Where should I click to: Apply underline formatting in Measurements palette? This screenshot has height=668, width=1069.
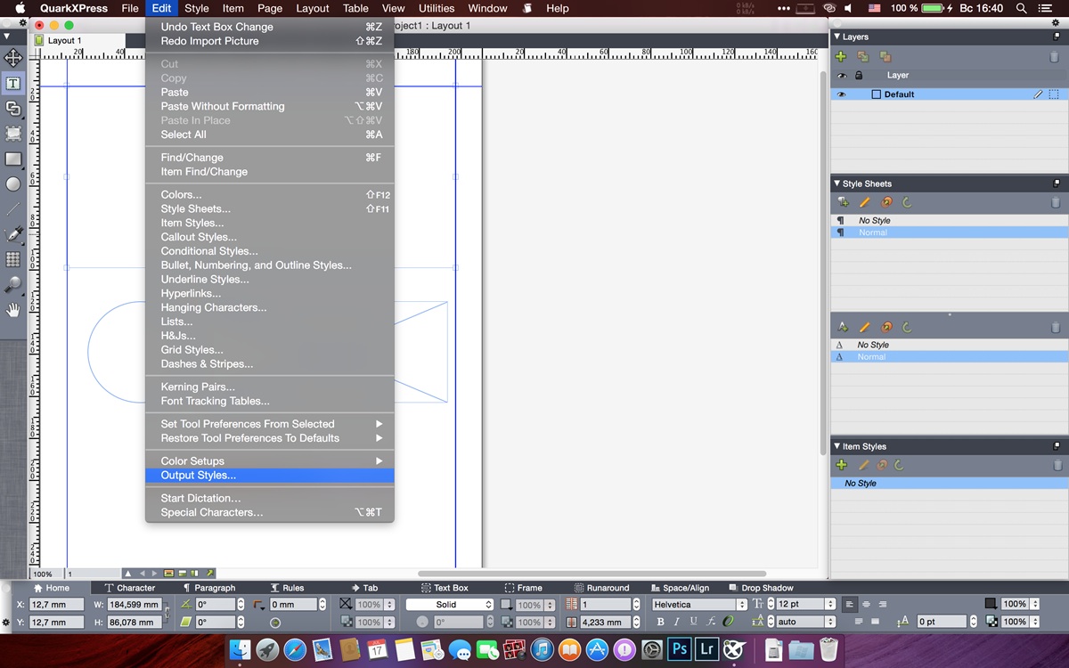[x=694, y=622]
